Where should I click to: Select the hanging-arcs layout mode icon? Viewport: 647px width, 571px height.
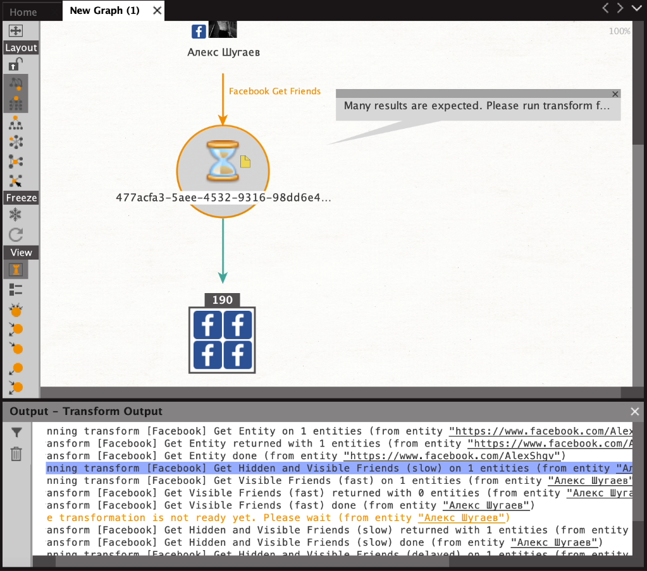pyautogui.click(x=16, y=84)
